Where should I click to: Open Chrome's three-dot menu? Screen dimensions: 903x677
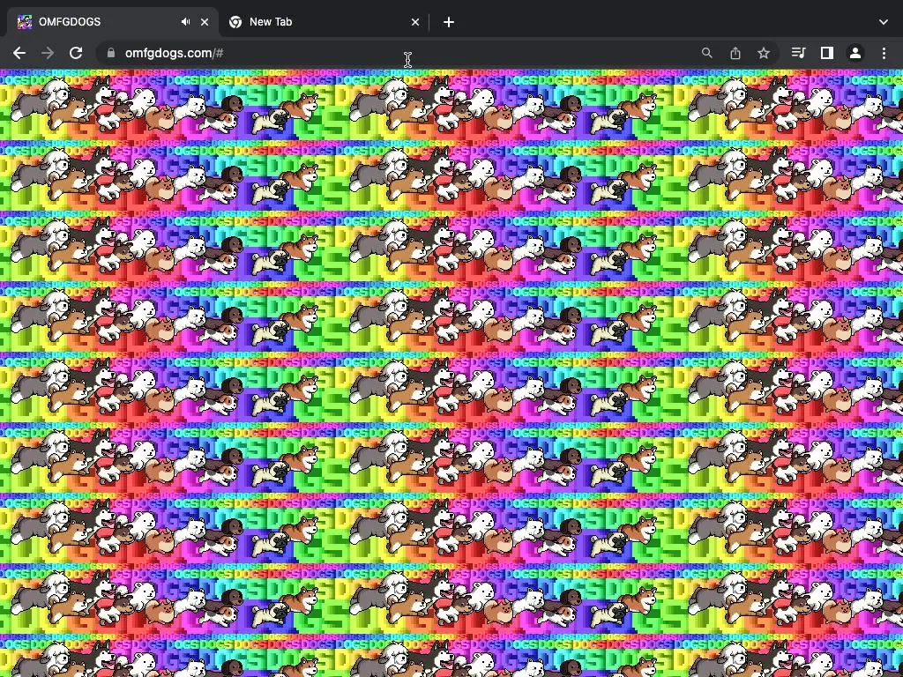(x=884, y=53)
